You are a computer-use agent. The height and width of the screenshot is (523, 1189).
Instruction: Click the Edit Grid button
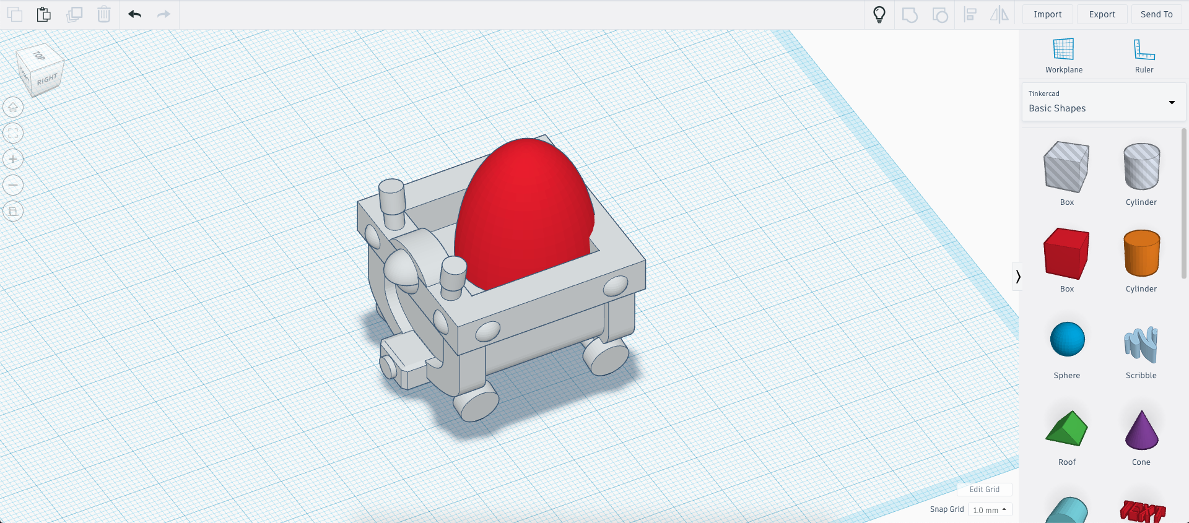984,490
